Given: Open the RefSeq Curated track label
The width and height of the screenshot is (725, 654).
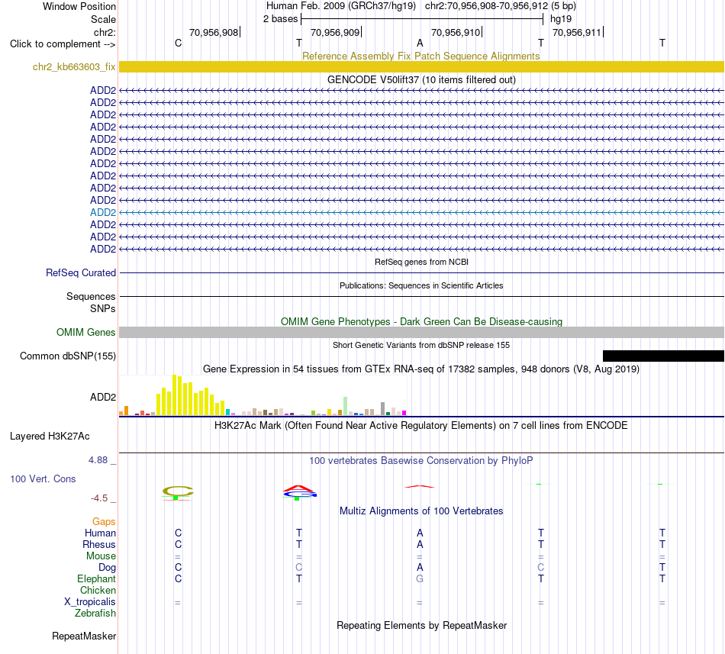Looking at the screenshot, I should point(81,272).
